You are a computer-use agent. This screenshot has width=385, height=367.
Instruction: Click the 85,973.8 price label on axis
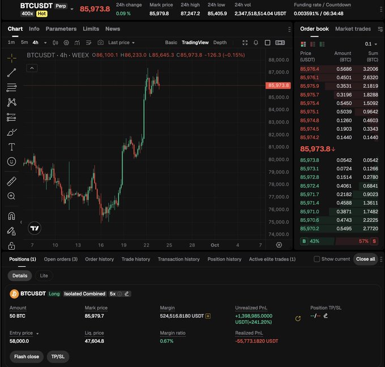point(278,86)
